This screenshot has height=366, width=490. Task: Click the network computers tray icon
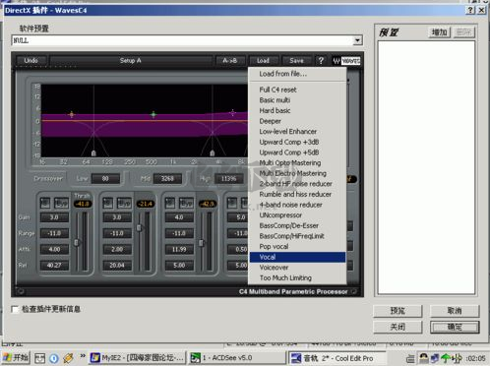coord(435,358)
